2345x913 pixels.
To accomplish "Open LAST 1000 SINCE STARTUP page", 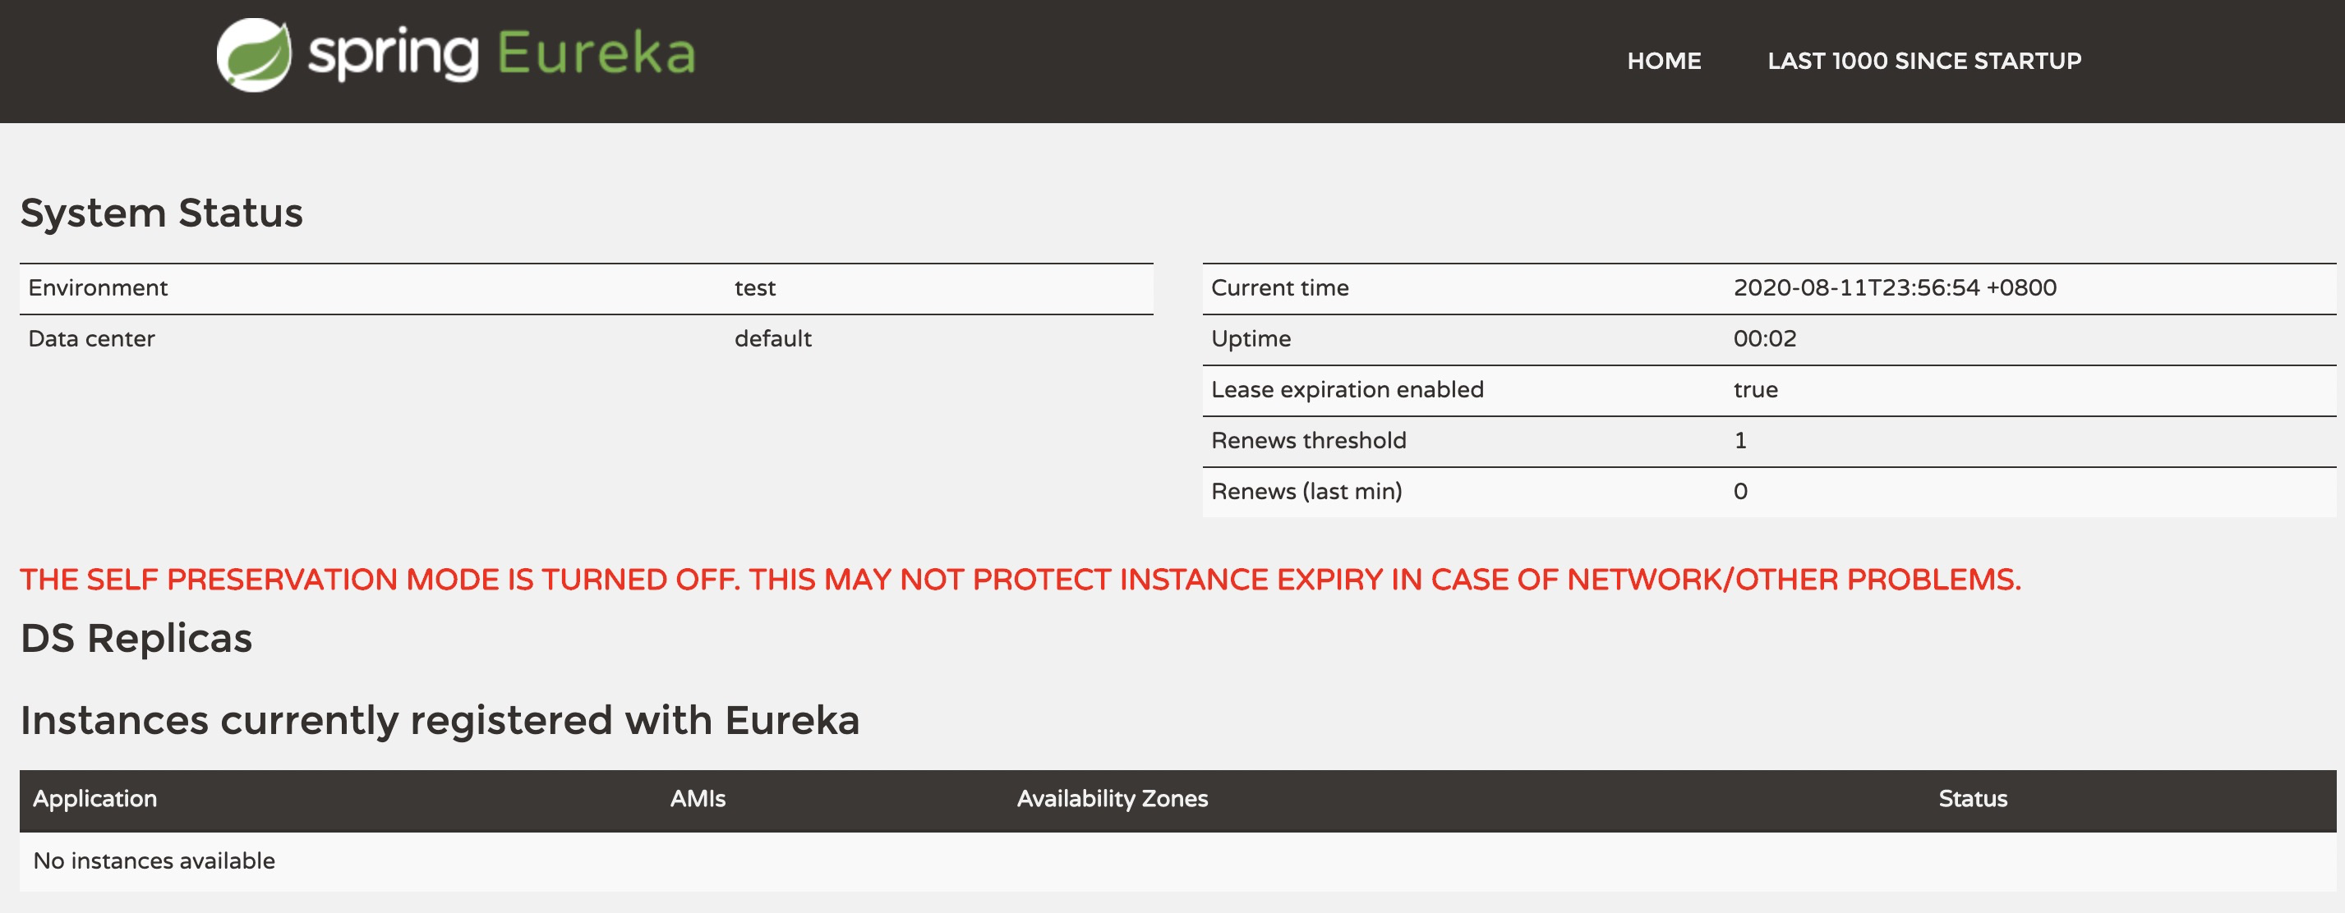I will (1923, 61).
